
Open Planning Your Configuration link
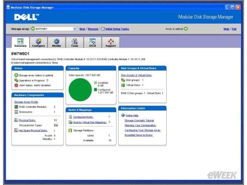140,125
